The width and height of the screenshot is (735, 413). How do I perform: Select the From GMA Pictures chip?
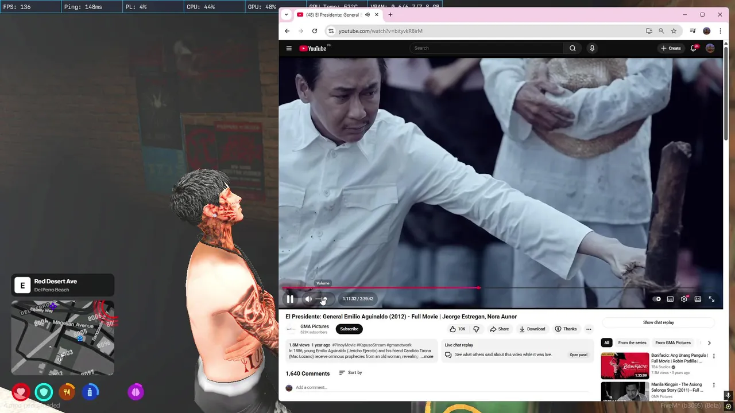tap(673, 342)
